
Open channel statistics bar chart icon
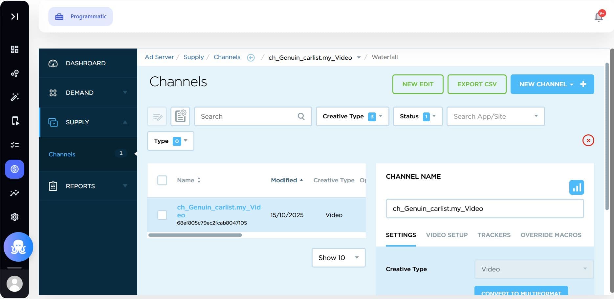coord(577,188)
